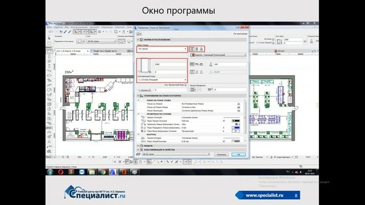Screen dimensions: 365x205
Task: Click the Windows Start button
Action: click(50, 172)
